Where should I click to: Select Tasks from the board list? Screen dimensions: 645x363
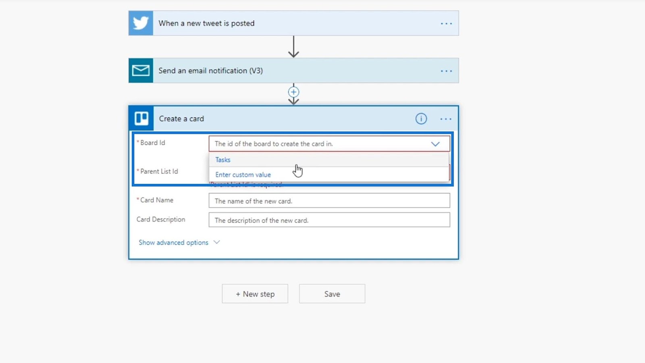click(x=329, y=160)
